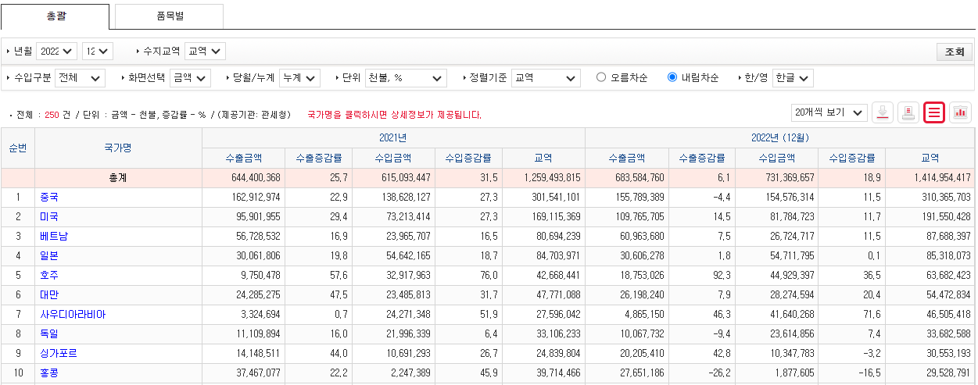Switch to list view icon

coord(933,112)
